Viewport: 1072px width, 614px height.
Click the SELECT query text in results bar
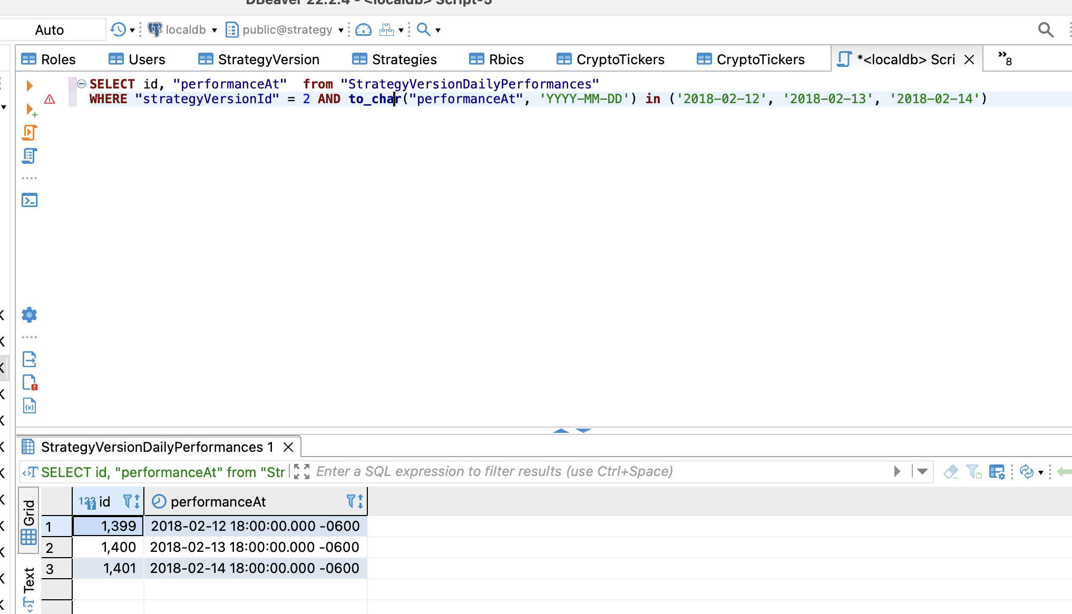pyautogui.click(x=162, y=472)
